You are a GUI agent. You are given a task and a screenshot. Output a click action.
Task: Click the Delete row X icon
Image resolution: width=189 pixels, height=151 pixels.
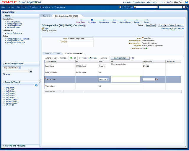pos(75,58)
